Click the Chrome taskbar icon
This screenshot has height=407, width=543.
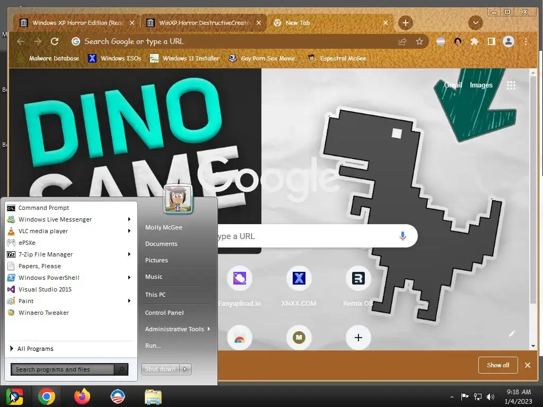pos(47,396)
